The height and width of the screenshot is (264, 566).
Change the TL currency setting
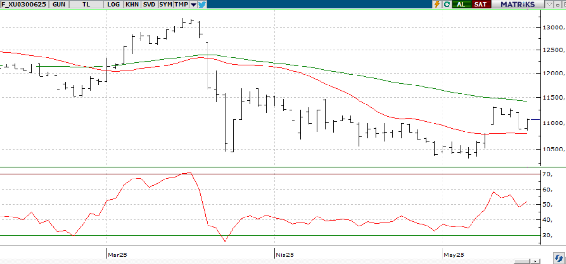86,4
